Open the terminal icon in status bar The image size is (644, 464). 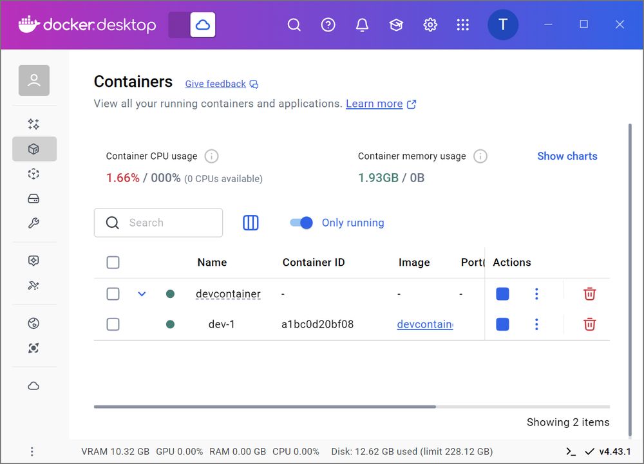click(571, 452)
